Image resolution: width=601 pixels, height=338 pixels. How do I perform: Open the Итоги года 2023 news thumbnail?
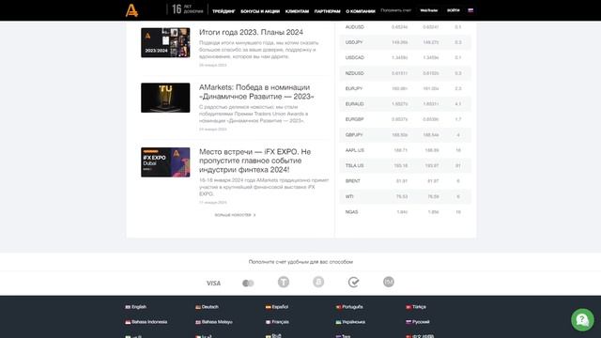click(x=165, y=42)
